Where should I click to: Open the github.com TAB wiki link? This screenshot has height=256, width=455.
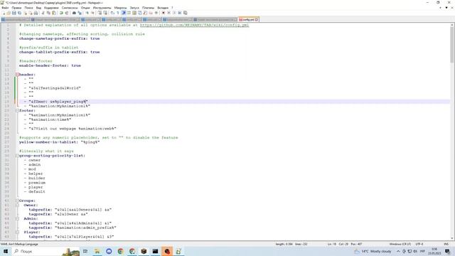194,25
